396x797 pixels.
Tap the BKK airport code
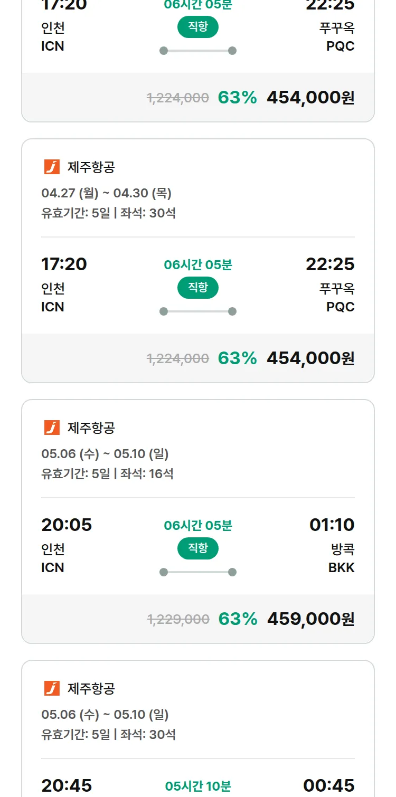341,567
